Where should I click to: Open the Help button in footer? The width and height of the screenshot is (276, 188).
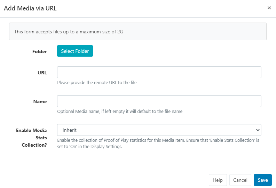click(x=218, y=180)
